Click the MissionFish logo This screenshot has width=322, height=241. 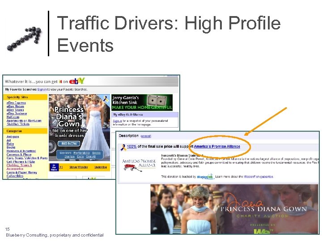pyautogui.click(x=205, y=176)
